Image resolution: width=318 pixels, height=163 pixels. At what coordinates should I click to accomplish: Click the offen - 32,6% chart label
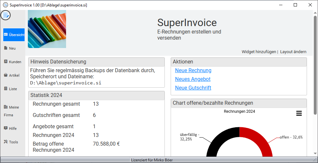coord(291,137)
